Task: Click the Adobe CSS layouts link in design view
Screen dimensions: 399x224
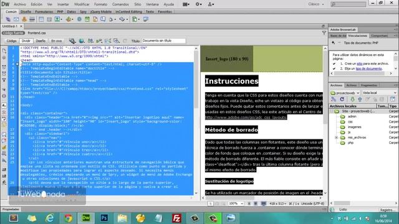Action: click(246, 118)
